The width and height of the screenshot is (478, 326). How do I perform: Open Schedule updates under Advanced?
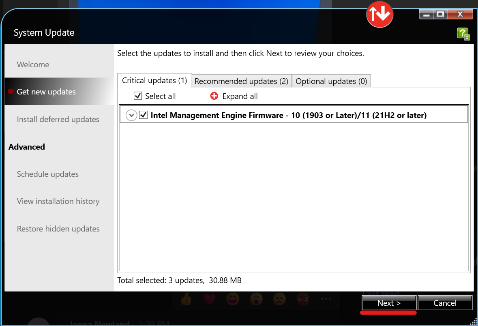tap(47, 174)
